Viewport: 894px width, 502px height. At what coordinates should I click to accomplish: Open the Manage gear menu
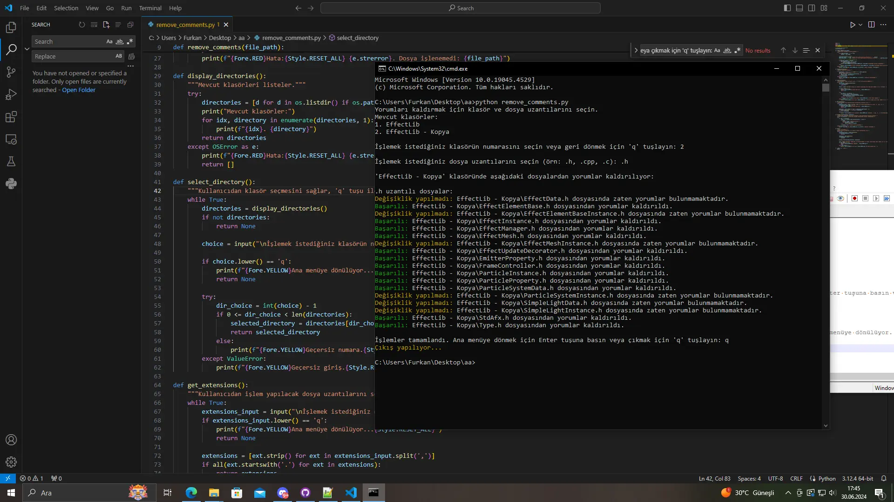[11, 462]
